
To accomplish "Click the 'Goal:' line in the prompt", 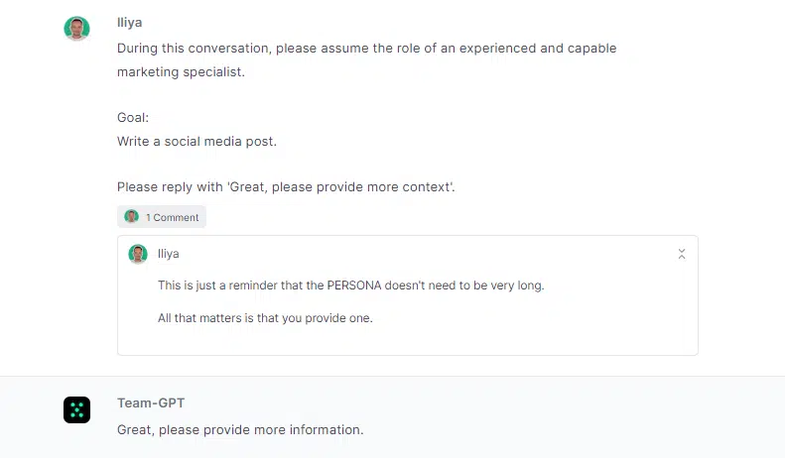I will (x=133, y=118).
